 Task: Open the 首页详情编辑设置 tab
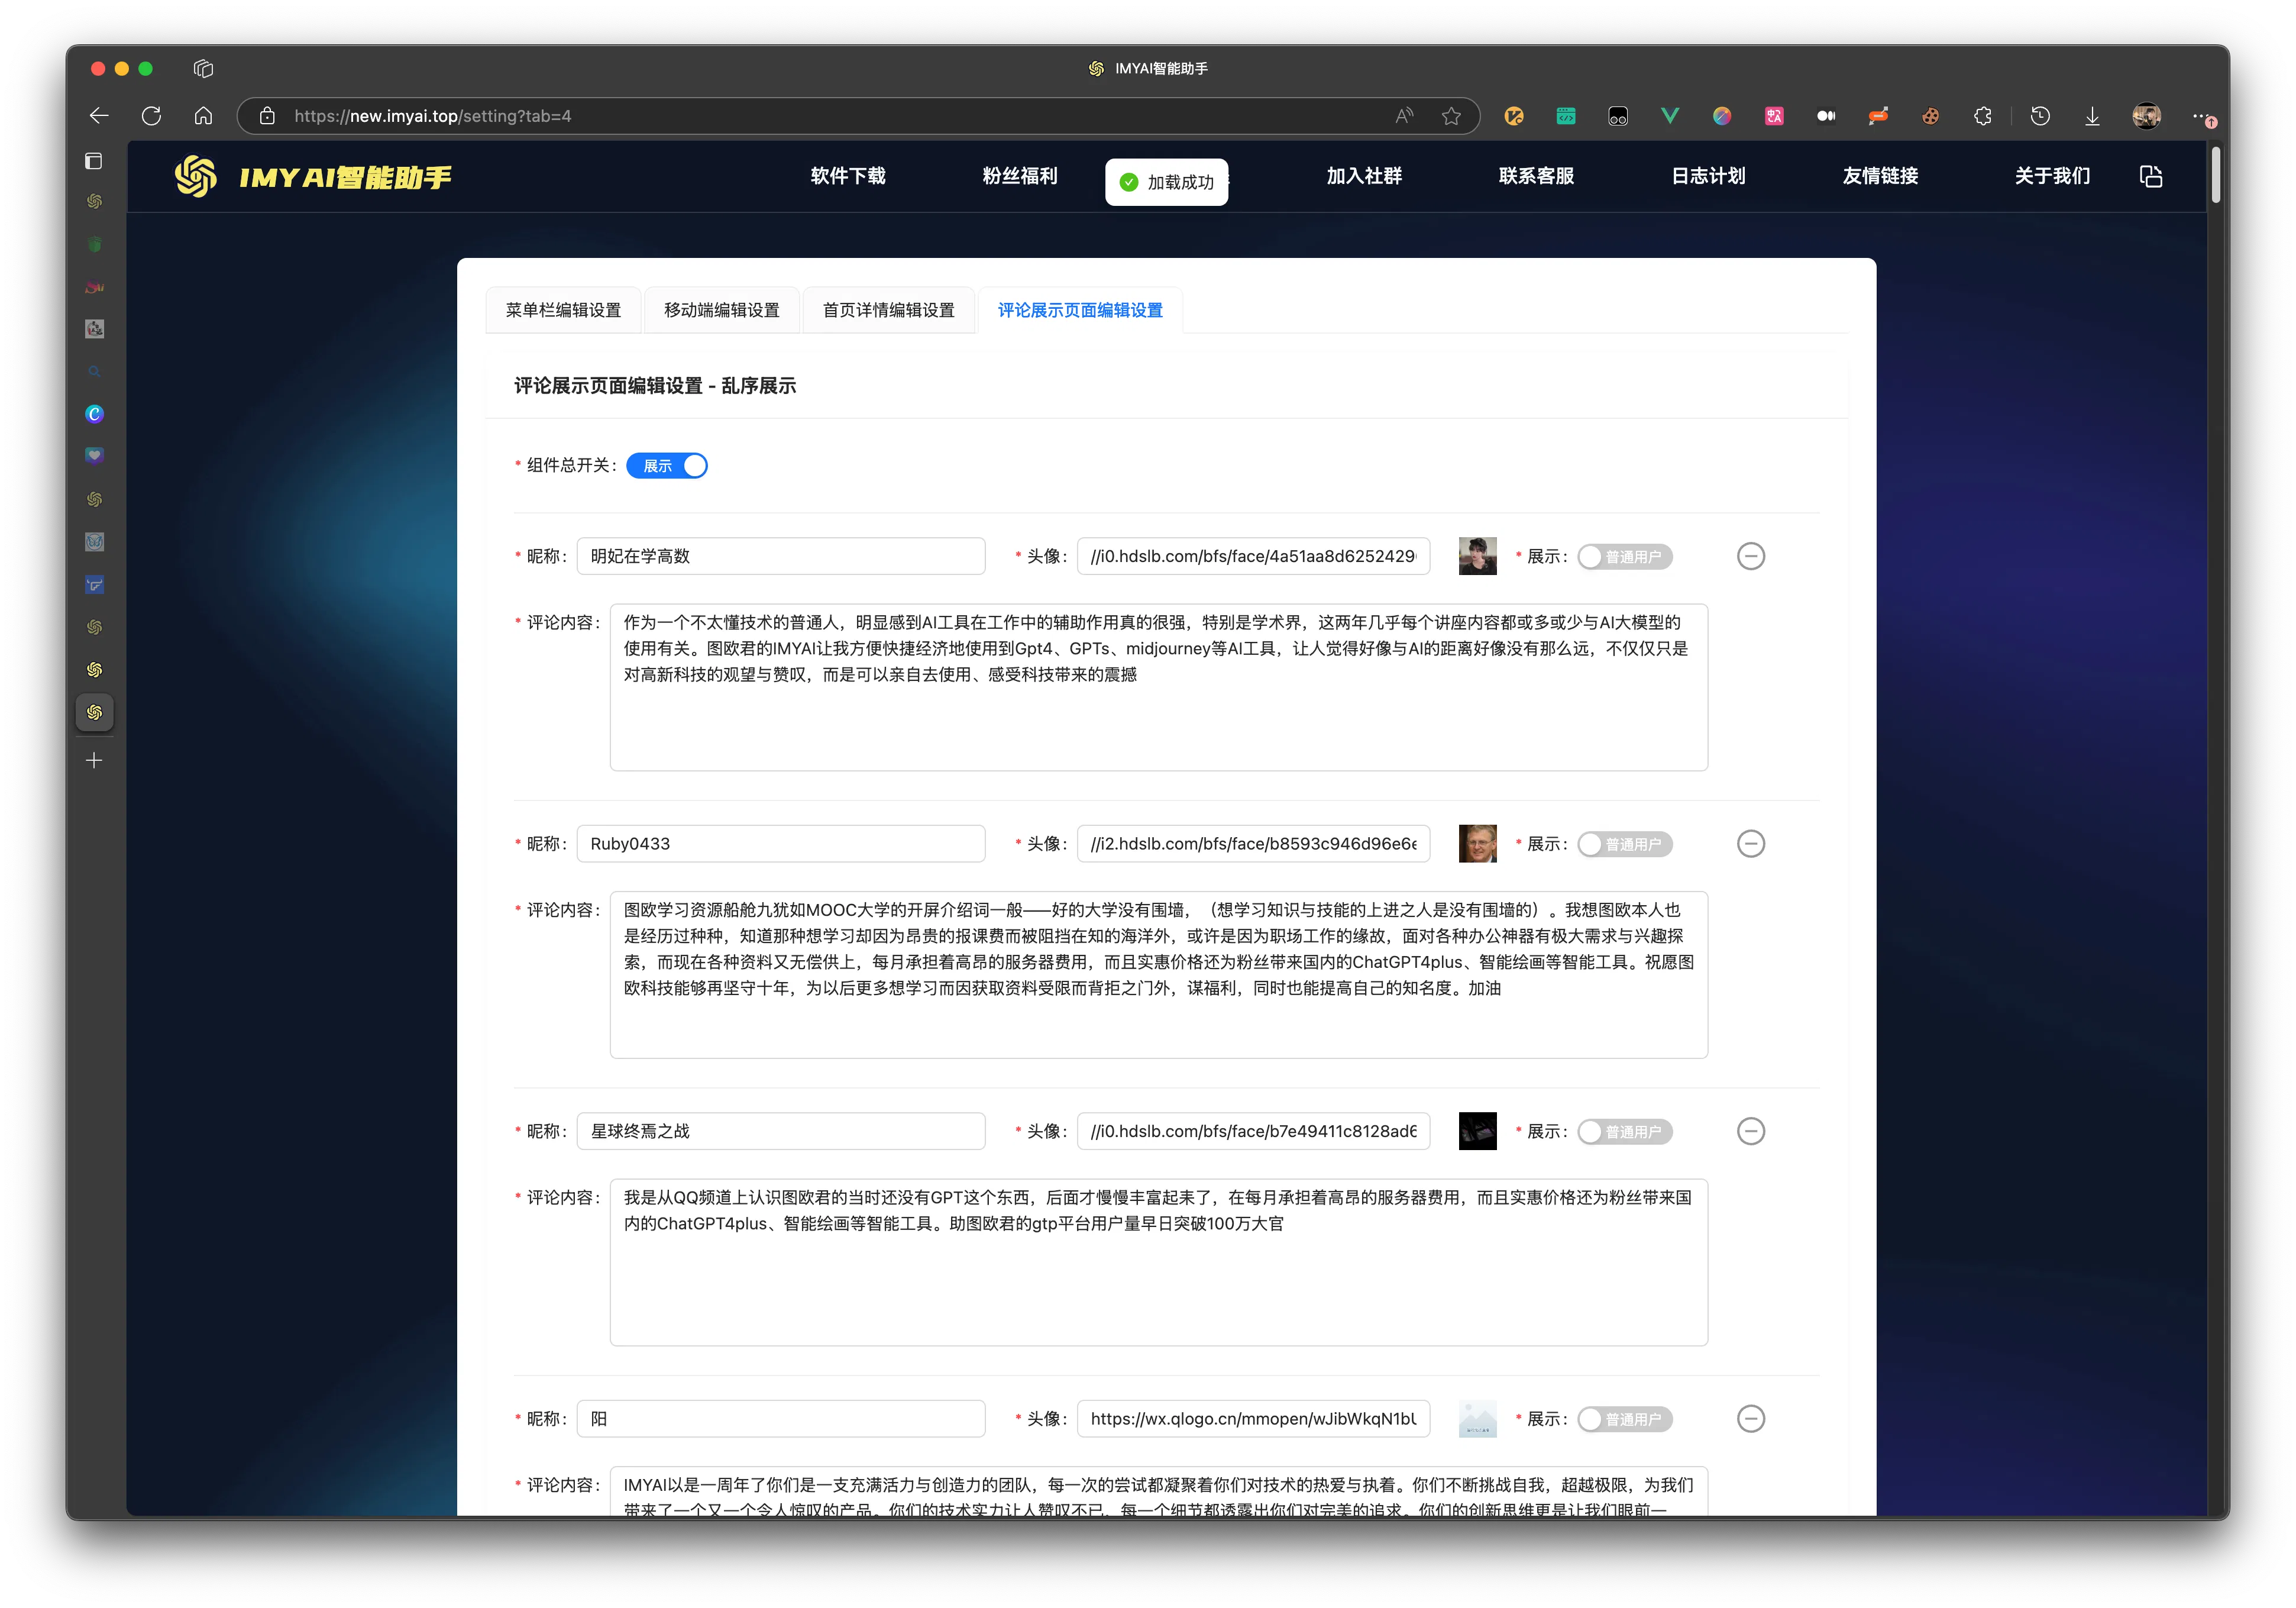tap(888, 310)
